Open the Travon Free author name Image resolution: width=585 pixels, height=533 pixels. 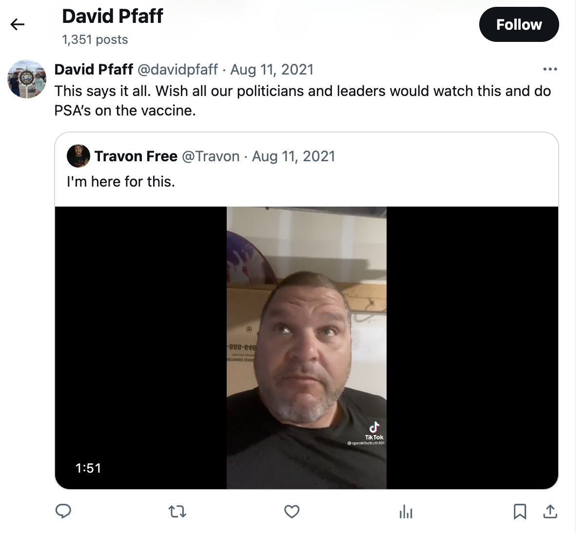tap(136, 156)
